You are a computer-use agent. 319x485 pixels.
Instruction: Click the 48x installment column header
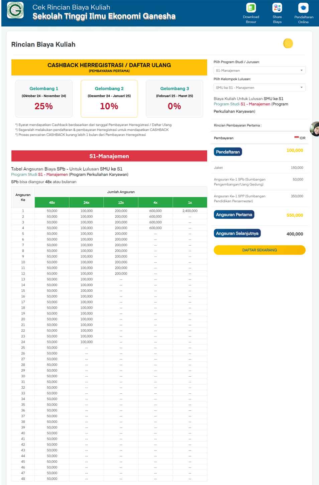click(x=52, y=202)
